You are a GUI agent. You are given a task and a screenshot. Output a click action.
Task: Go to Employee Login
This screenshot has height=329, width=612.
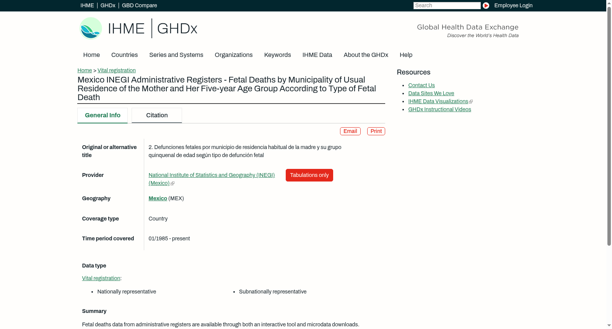click(513, 5)
